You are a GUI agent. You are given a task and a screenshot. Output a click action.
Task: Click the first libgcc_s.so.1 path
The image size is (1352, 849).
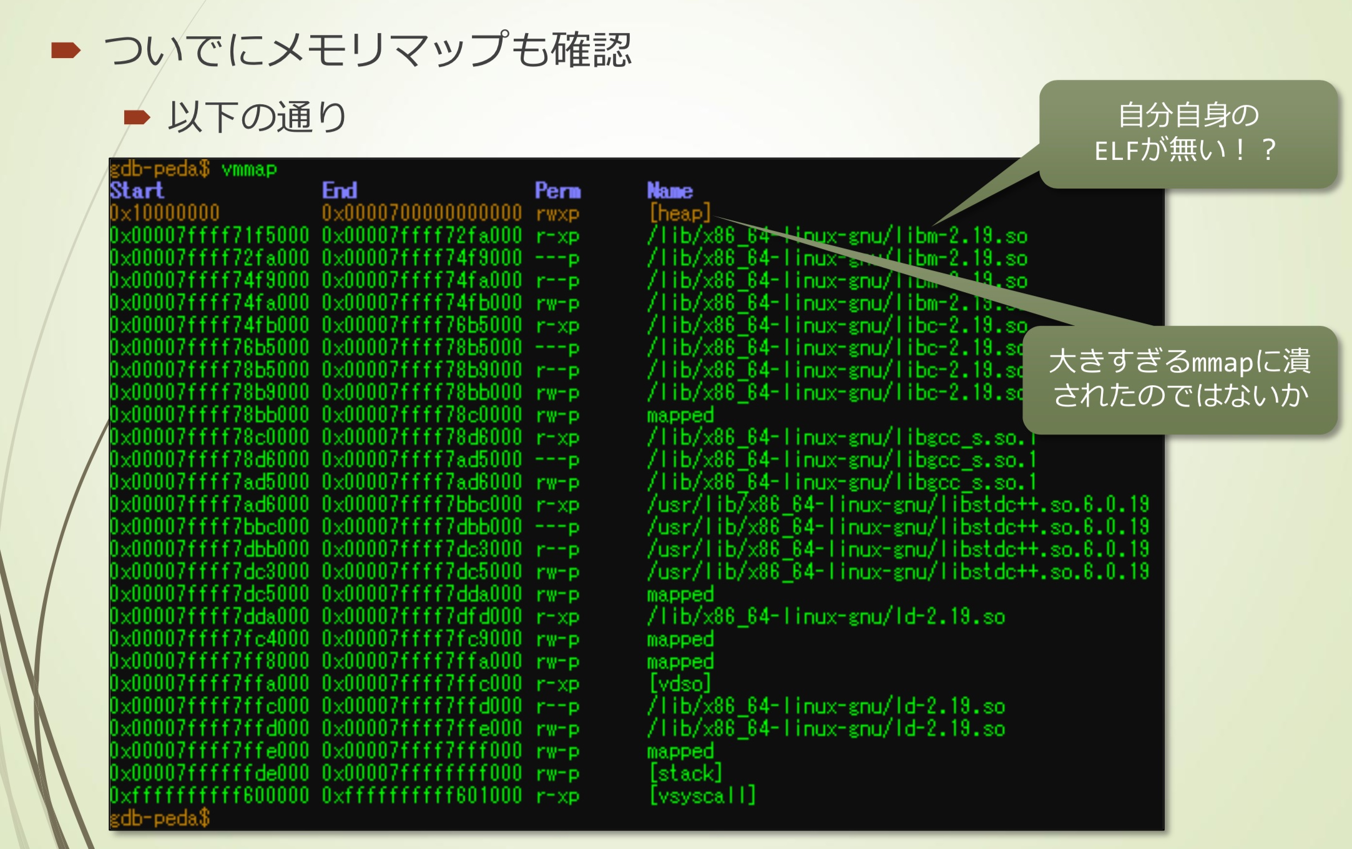(x=841, y=438)
